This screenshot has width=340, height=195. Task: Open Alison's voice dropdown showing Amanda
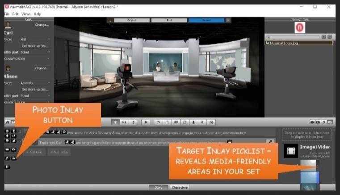tap(35, 83)
